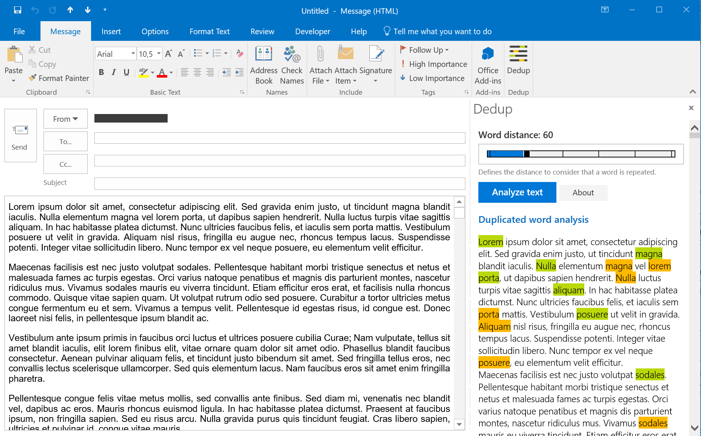Click the About button
The image size is (701, 436).
click(583, 193)
